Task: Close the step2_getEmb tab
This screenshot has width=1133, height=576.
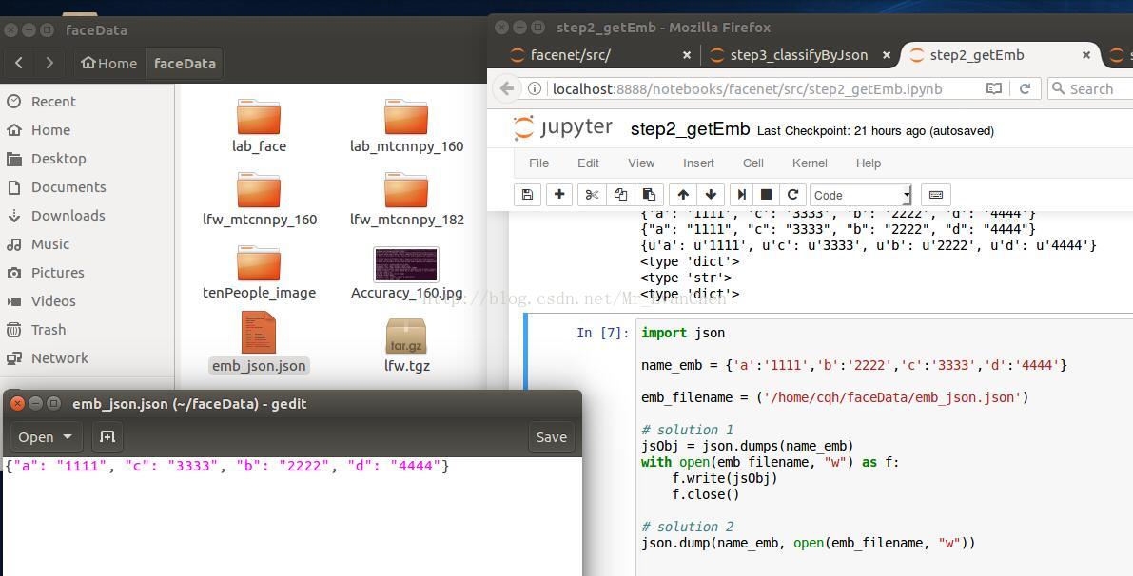Action: [x=1086, y=55]
